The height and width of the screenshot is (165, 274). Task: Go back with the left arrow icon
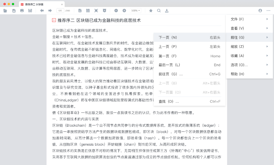(x=42, y=11)
